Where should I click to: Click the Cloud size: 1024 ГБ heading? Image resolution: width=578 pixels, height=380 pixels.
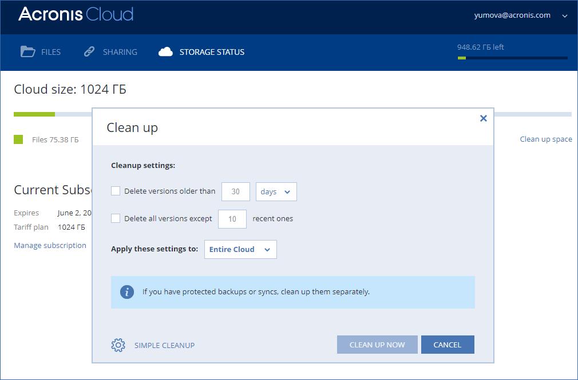tap(70, 89)
